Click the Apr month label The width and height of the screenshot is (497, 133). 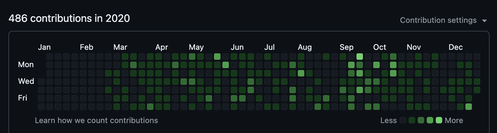pos(162,48)
